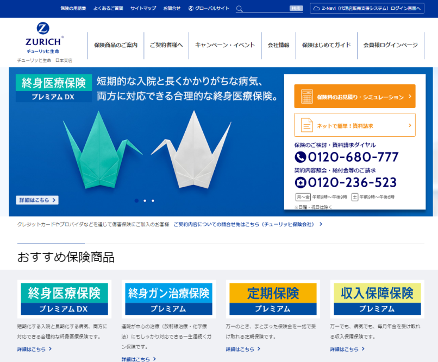The image size is (438, 362).
Task: Click 終身ガン治療保険 プレミアム product card image
Action: point(168,299)
